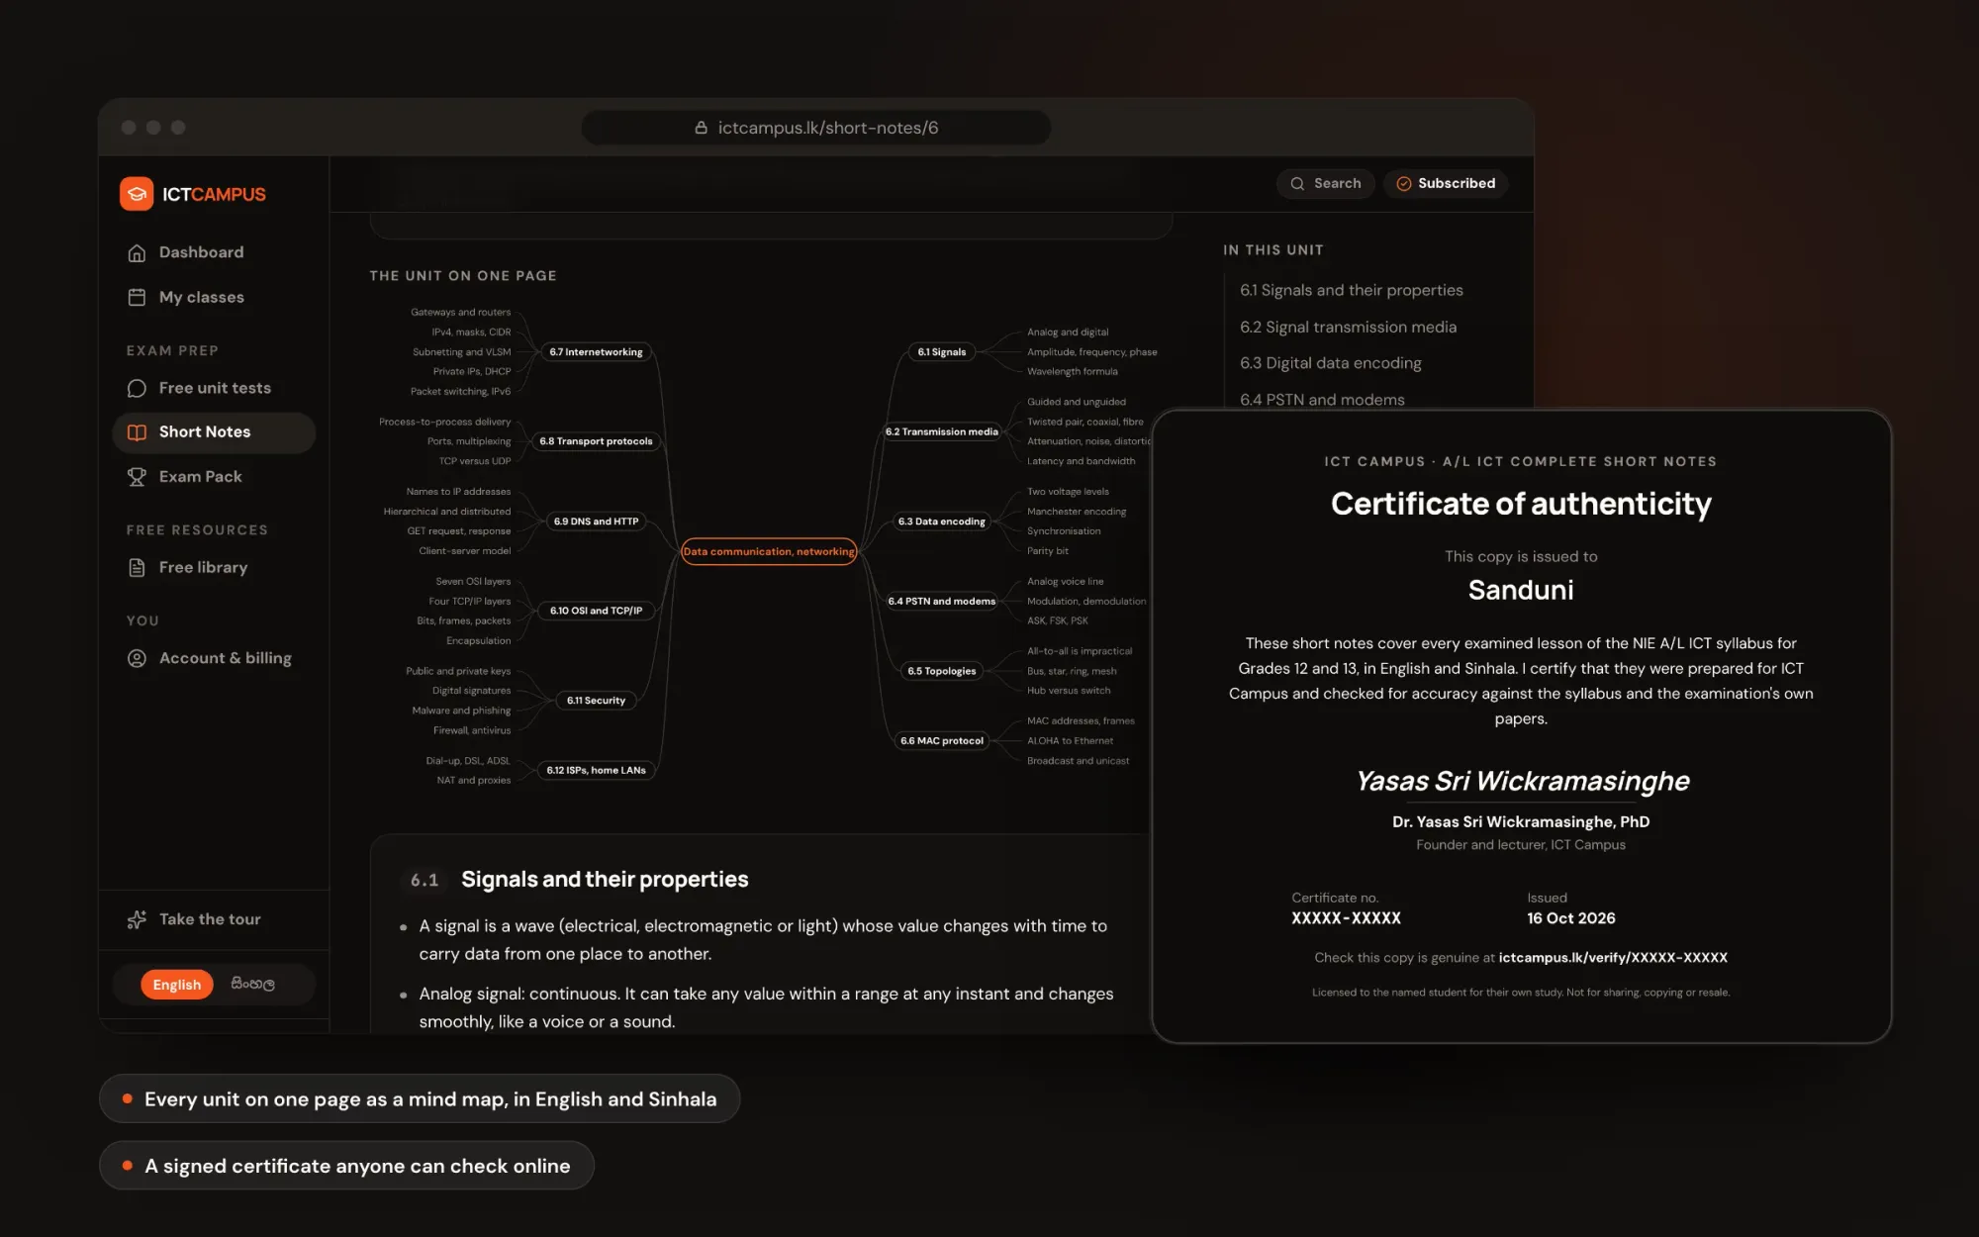The height and width of the screenshot is (1237, 1979).
Task: Click the Search field in header
Action: [1325, 184]
